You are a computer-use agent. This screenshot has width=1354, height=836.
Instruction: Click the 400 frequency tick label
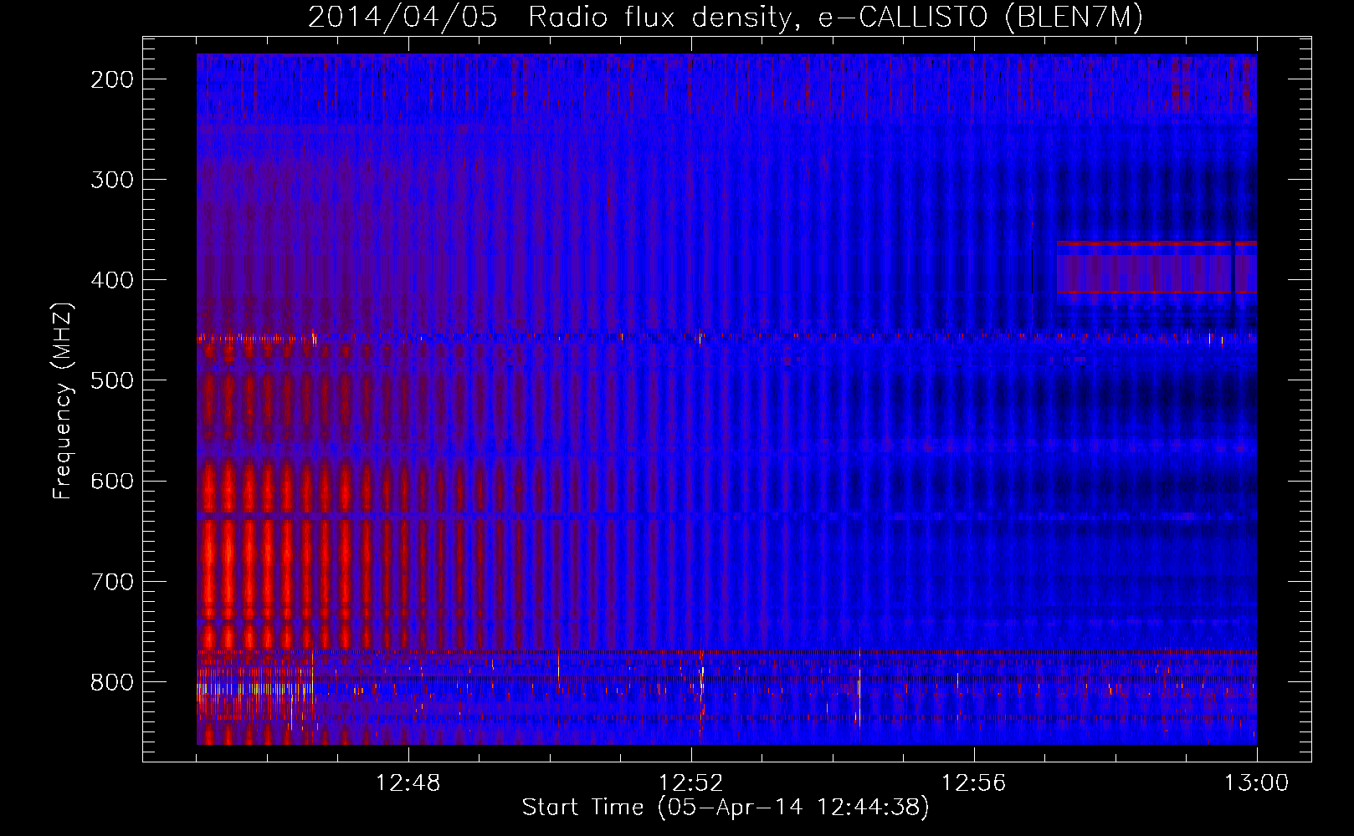click(x=112, y=280)
